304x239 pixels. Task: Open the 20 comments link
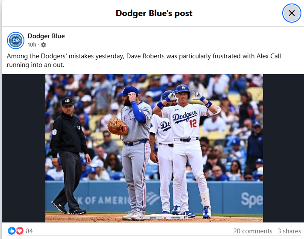(253, 231)
